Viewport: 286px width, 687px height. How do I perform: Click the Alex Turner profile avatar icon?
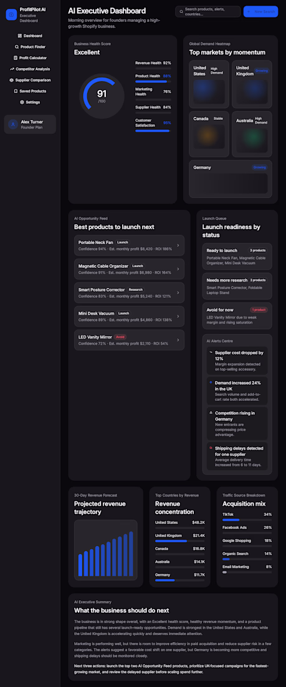click(13, 124)
